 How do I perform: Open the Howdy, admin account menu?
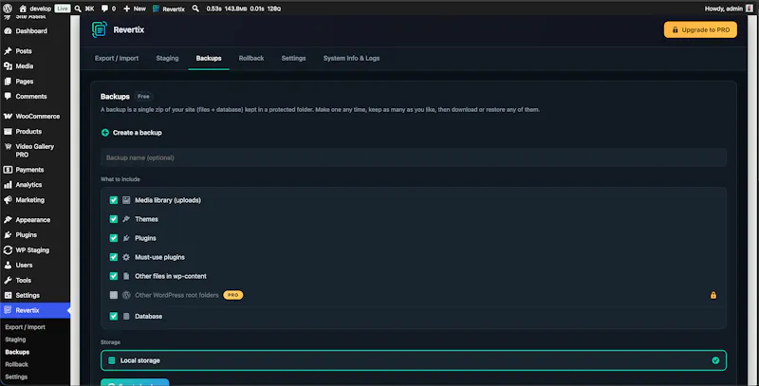(729, 9)
